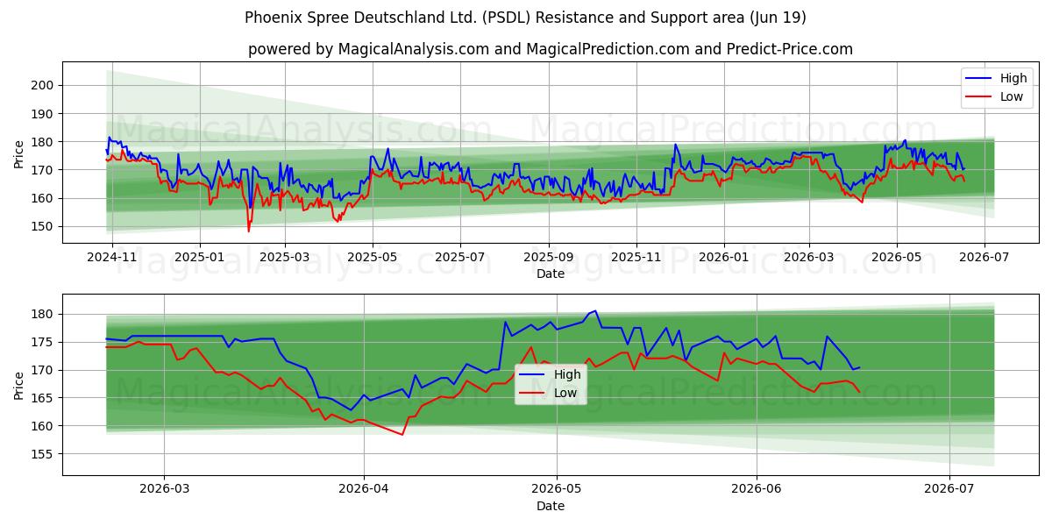Viewport: 1052px width, 526px height.
Task: Click 'Low' in the upper chart legend
Action: click(x=1012, y=96)
